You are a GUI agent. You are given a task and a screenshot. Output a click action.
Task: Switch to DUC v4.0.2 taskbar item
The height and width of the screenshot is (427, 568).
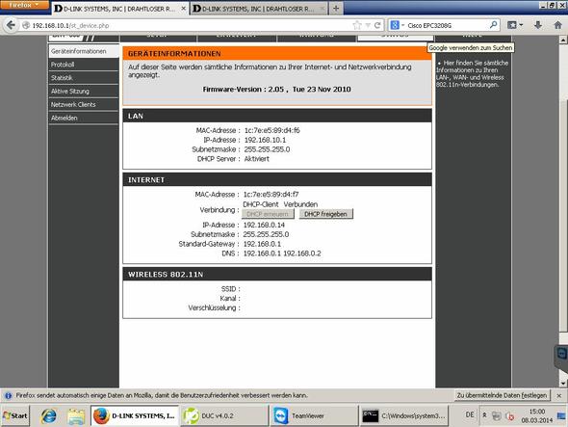click(224, 415)
